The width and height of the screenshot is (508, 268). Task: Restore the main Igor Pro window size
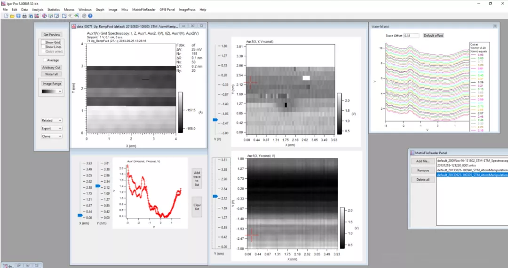[491, 3]
